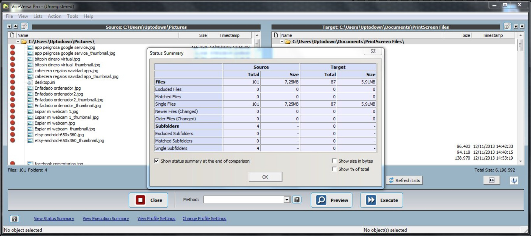Screen dimensions: 531x236
Task: Click ViceVersa Pro title bar app icon
Action: (6, 6)
